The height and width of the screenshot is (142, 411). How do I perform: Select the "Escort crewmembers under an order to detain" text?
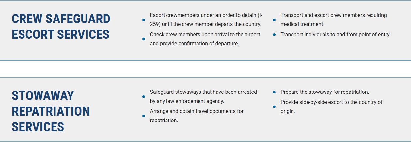pos(206,15)
